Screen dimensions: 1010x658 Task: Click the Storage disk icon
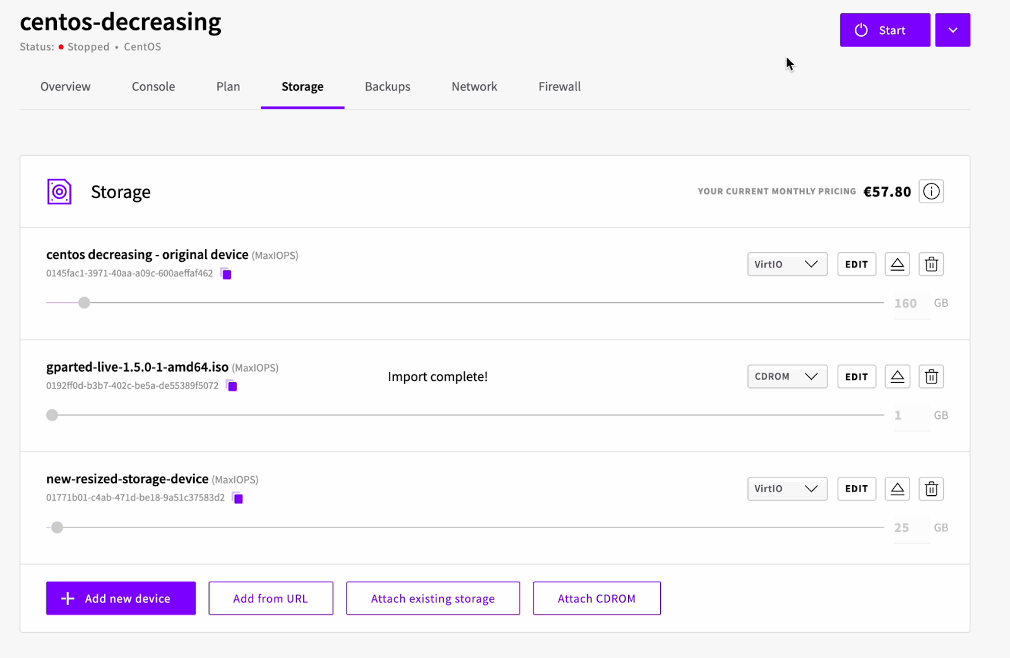click(x=59, y=192)
